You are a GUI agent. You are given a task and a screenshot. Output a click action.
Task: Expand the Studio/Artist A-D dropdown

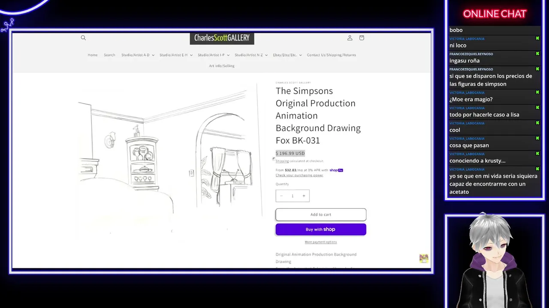click(138, 55)
